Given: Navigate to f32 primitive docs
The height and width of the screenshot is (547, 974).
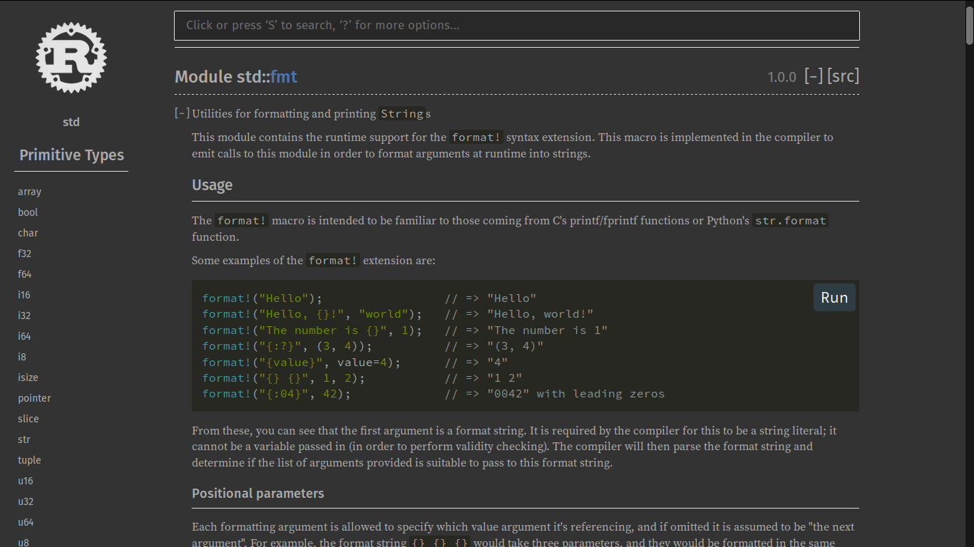Looking at the screenshot, I should pos(25,254).
